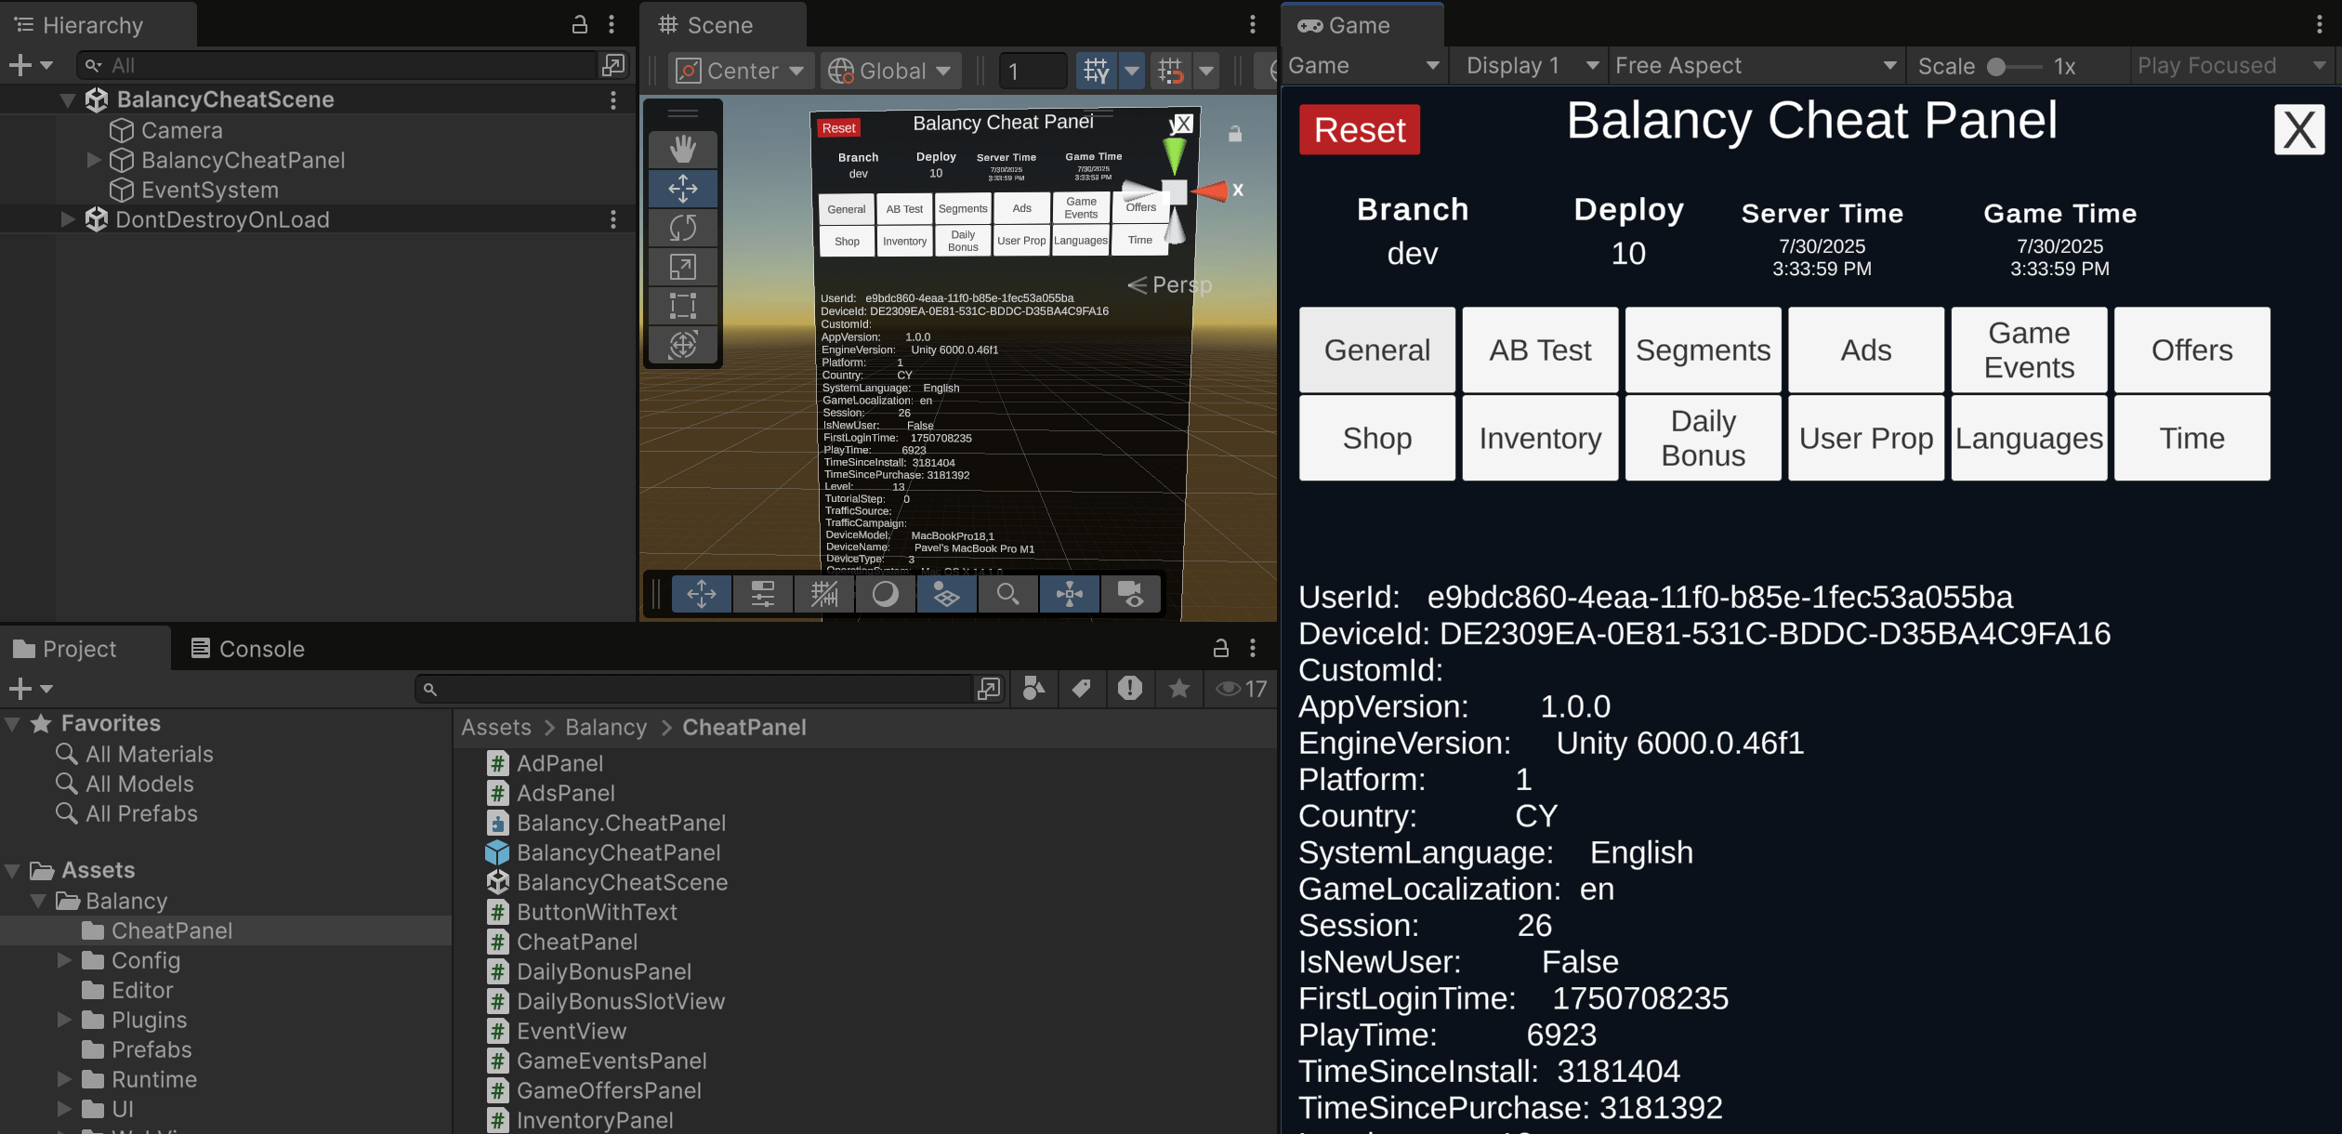
Task: Open Hierarchy search-in-new-window icon
Action: (x=613, y=65)
